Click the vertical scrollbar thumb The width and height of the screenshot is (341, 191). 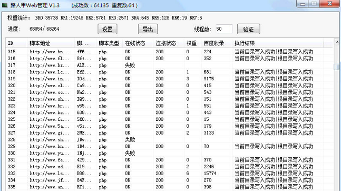337,67
